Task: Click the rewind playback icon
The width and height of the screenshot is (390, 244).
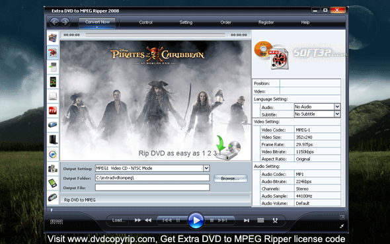Action: 148,220
